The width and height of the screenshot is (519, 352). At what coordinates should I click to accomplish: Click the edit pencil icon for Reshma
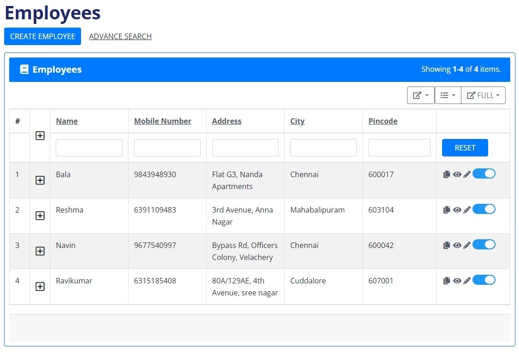tap(467, 210)
